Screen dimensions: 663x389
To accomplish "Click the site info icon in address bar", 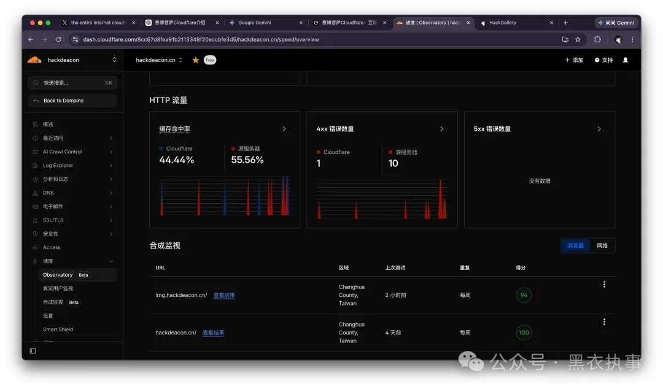I will (x=76, y=39).
